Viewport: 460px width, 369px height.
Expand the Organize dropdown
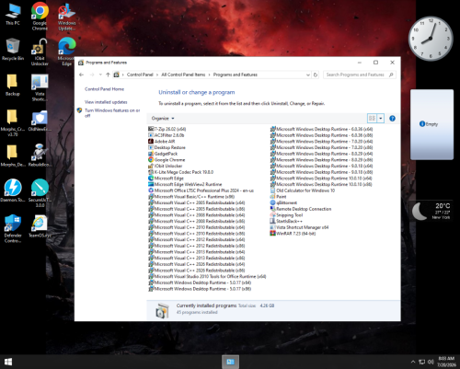tap(163, 119)
